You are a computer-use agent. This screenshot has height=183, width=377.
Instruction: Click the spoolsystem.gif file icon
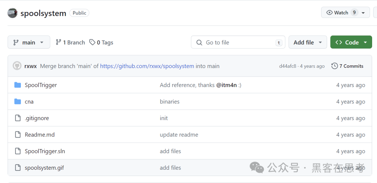[17, 168]
